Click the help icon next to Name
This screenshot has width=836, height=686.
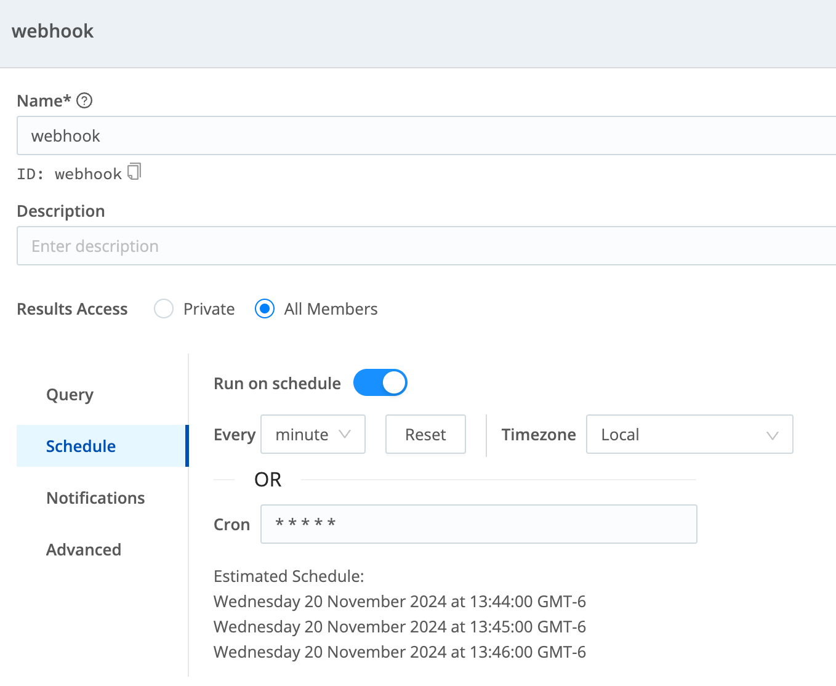pyautogui.click(x=84, y=100)
